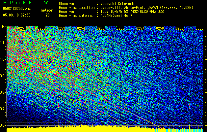Click the A504HB(yagi 4el) antenna text

116,16
